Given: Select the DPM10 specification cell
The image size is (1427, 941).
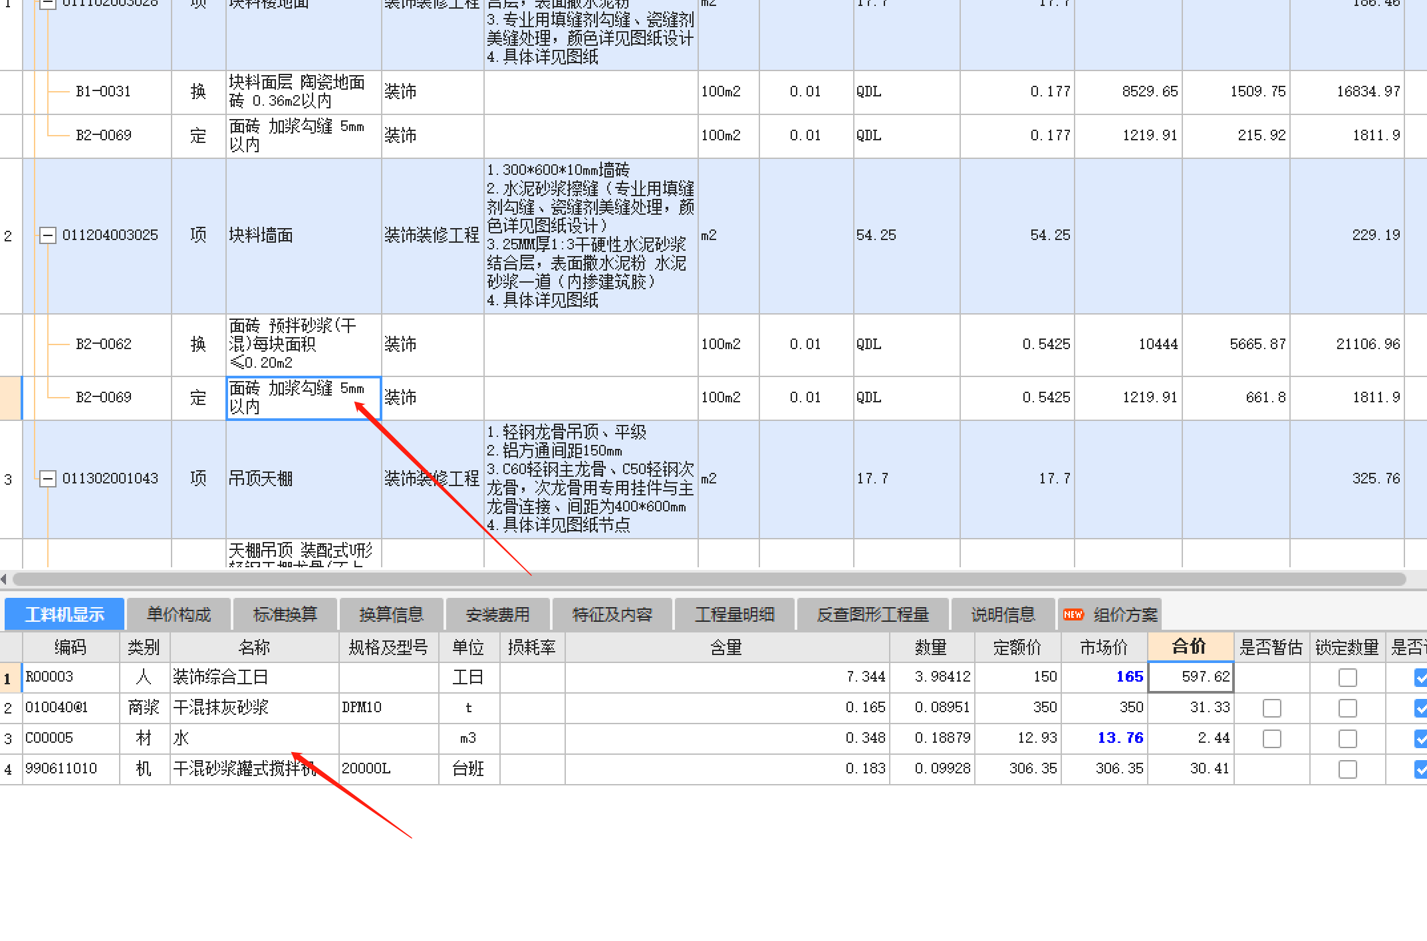Looking at the screenshot, I should point(388,708).
